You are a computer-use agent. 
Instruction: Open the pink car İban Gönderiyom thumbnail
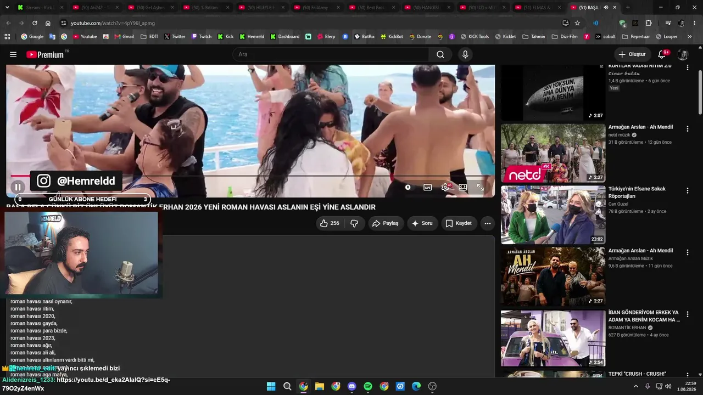553,338
